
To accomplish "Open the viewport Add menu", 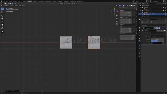I will coord(20,6).
